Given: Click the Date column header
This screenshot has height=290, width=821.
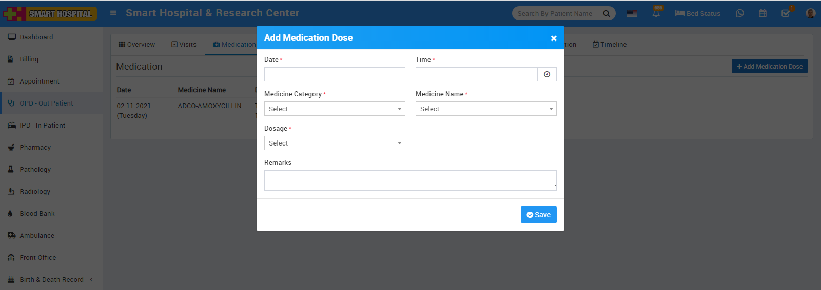Looking at the screenshot, I should [x=124, y=90].
